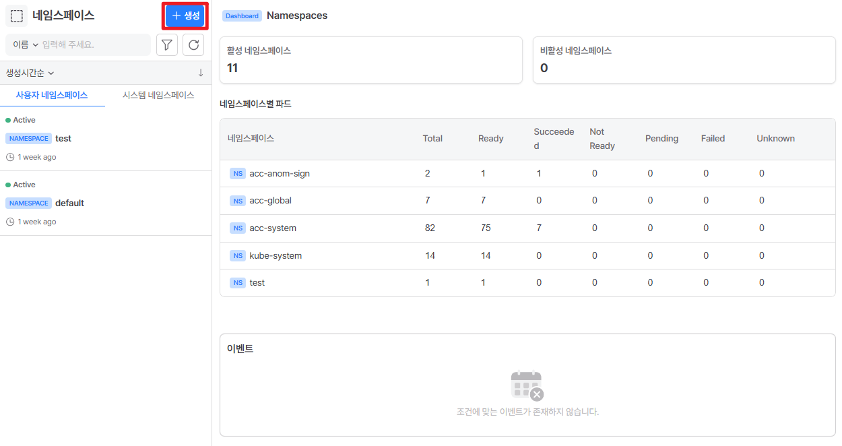Image resolution: width=842 pixels, height=446 pixels.
Task: Open the 이름 search field dropdown
Action: tap(26, 44)
